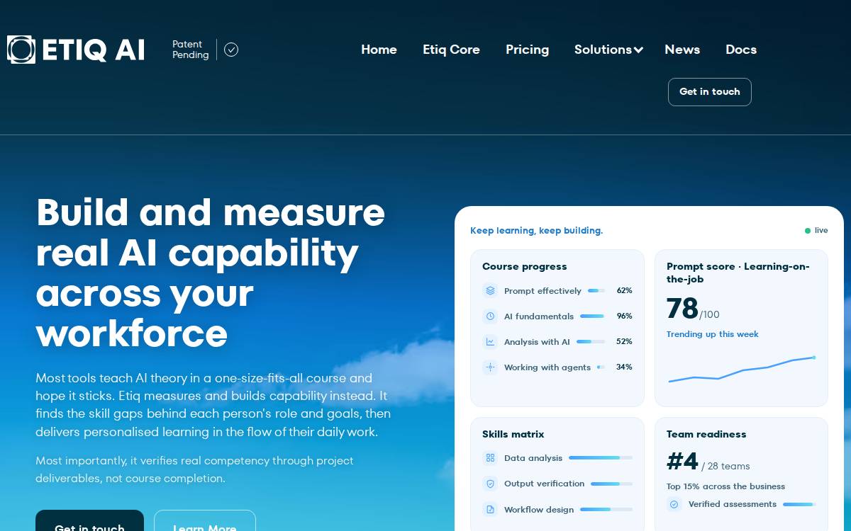Screen dimensions: 851x531
Task: Click 'Top 15% across the business' text
Action: (x=726, y=486)
